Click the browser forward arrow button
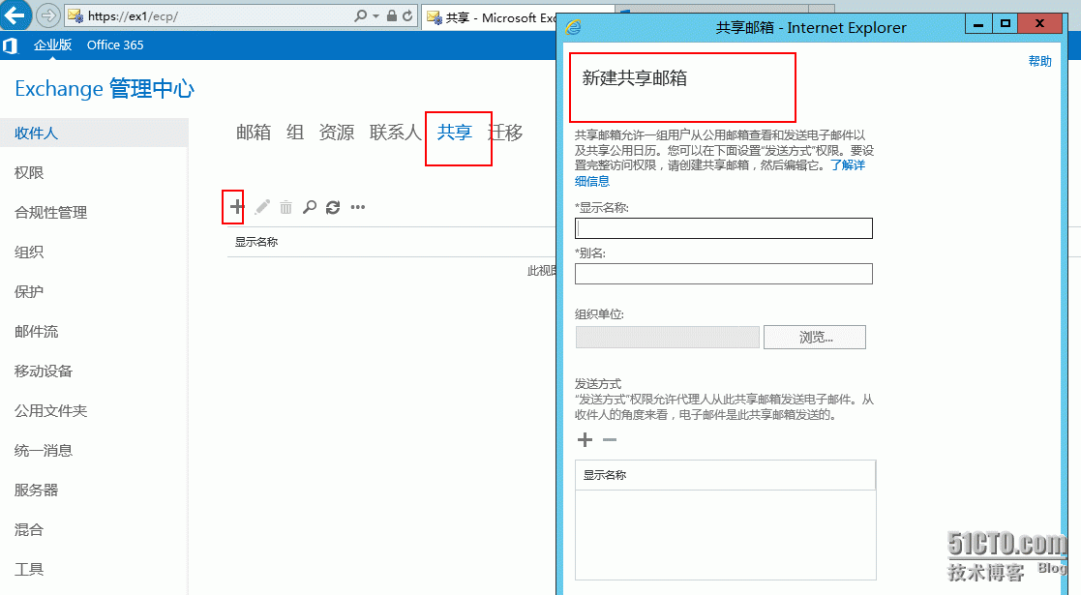The width and height of the screenshot is (1081, 595). (47, 15)
